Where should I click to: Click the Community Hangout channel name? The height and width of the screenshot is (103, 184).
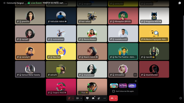(15, 3)
